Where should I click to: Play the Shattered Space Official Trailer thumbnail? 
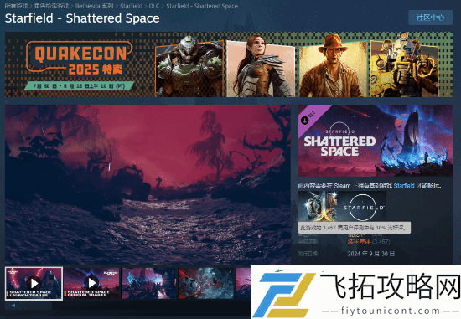tap(91, 283)
